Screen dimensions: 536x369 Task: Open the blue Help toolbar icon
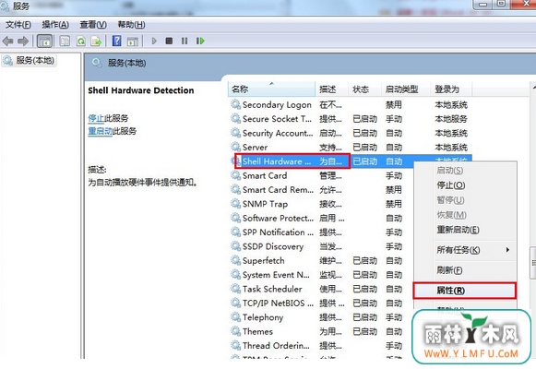coord(117,41)
